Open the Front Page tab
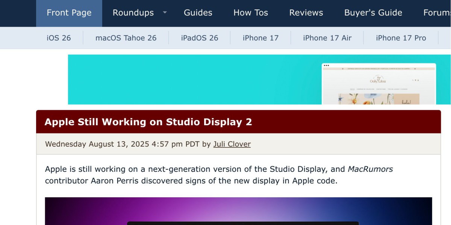The image size is (451, 225). click(69, 13)
